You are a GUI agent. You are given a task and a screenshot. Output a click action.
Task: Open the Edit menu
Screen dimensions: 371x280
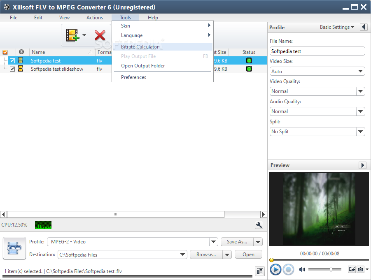tap(38, 18)
